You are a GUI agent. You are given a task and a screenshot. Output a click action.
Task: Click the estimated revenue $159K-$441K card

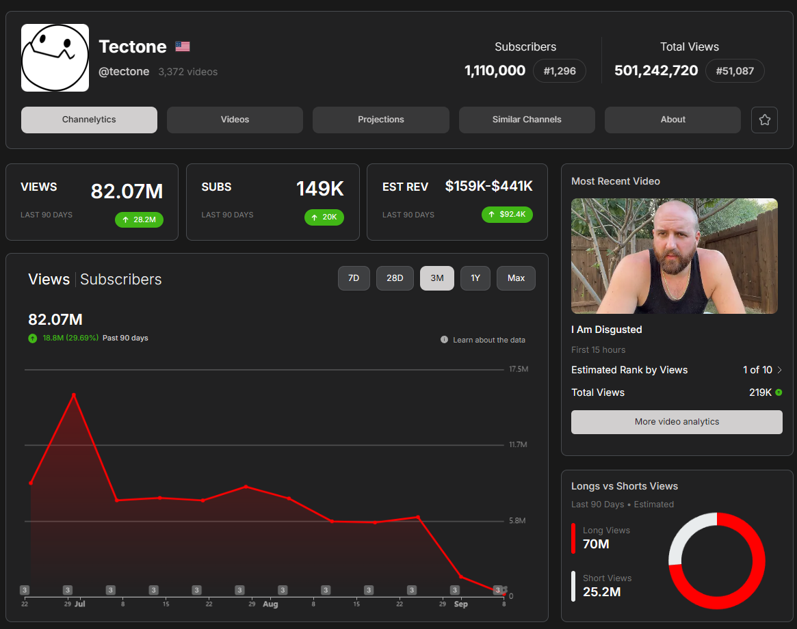click(457, 202)
